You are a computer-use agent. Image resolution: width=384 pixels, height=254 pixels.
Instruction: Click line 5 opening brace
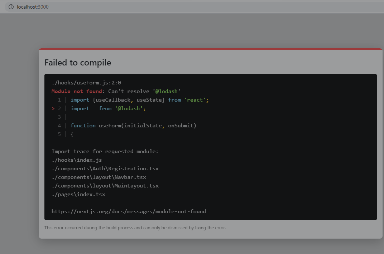[x=72, y=134]
